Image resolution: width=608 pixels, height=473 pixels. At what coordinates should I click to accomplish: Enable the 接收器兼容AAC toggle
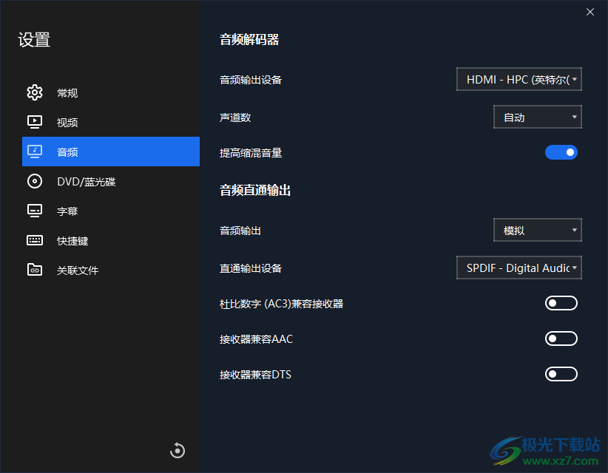tap(561, 338)
